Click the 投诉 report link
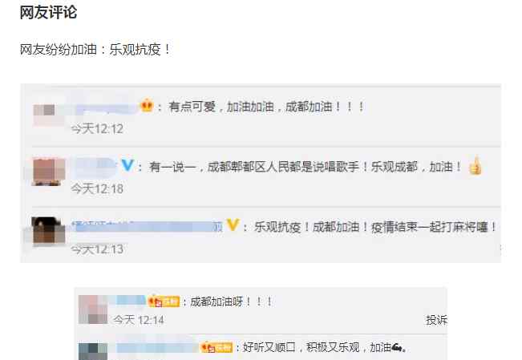Image resolution: width=522 pixels, height=360 pixels. coord(436,320)
